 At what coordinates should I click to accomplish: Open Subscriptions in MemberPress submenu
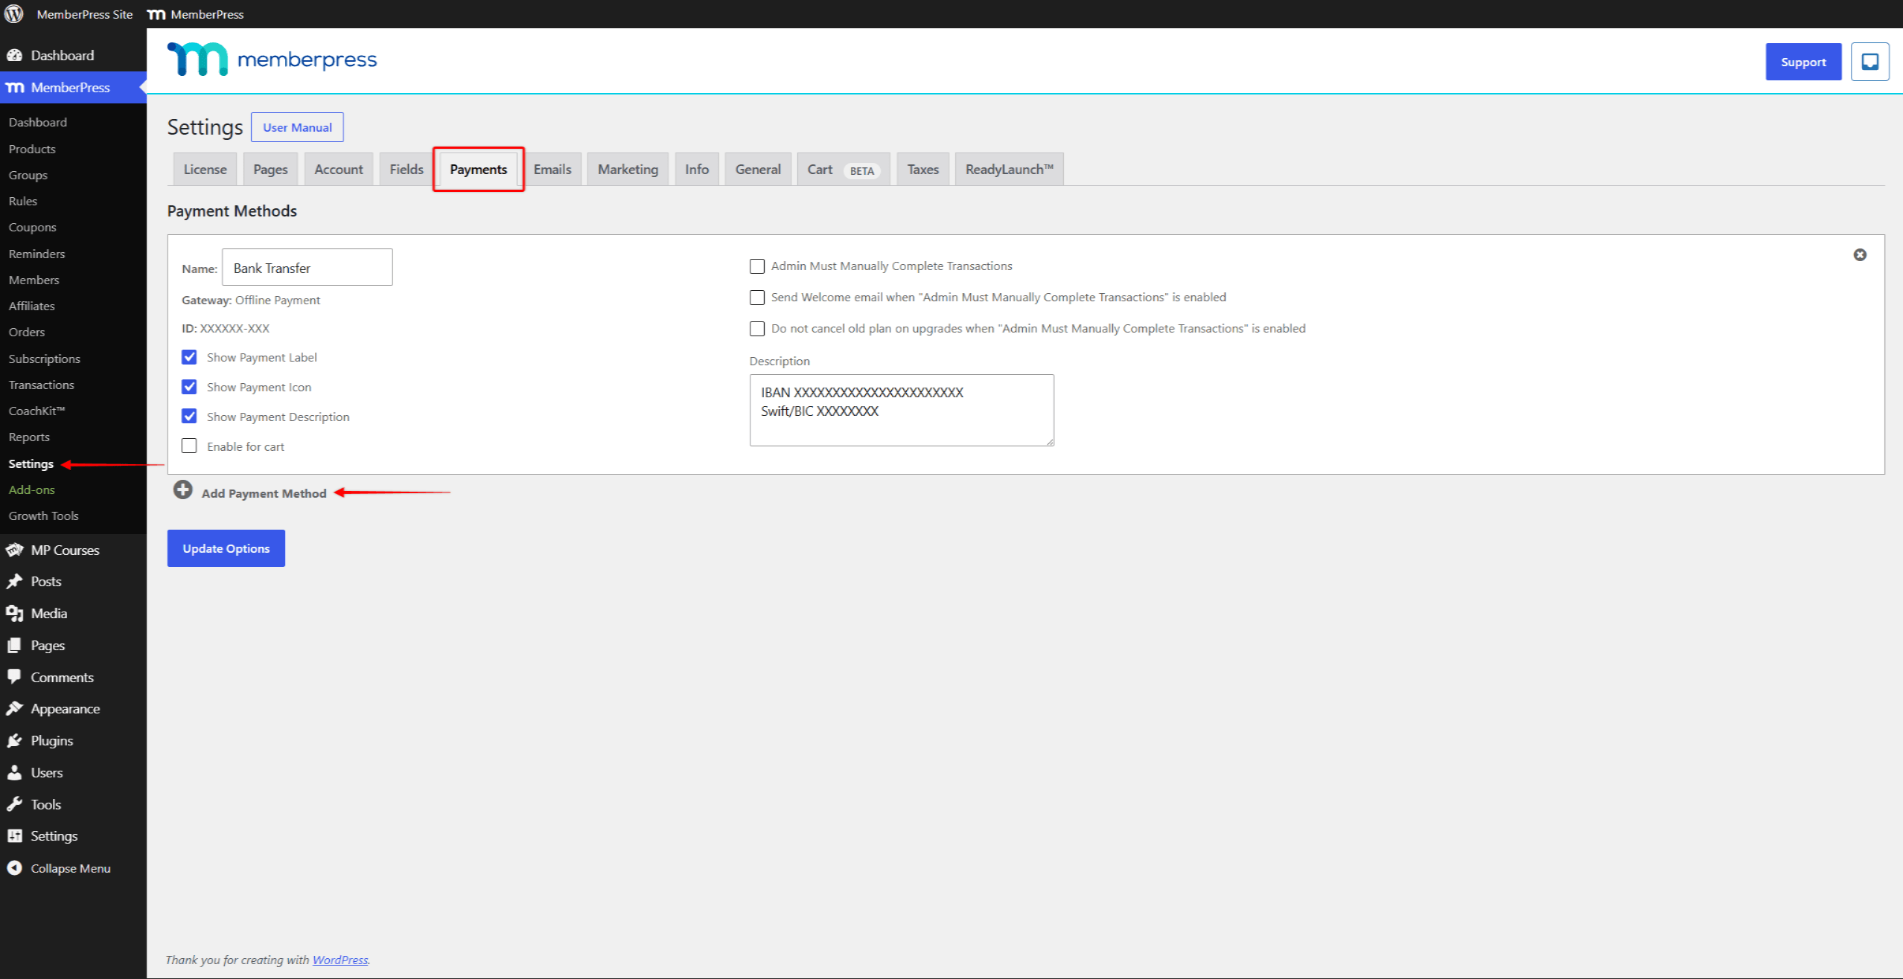(x=45, y=359)
